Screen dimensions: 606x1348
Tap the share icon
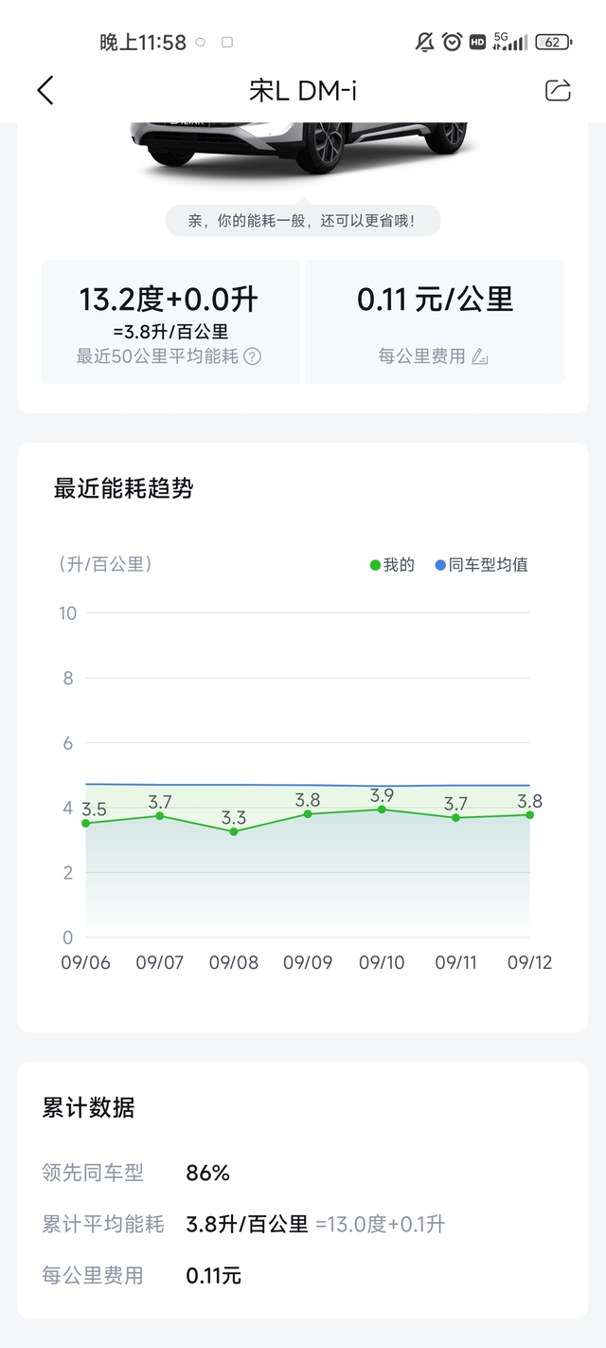click(x=559, y=90)
